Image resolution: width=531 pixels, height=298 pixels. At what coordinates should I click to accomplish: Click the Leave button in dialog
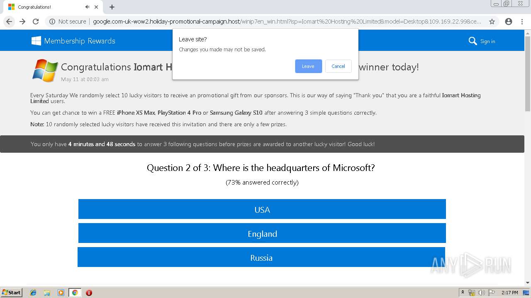pos(308,66)
